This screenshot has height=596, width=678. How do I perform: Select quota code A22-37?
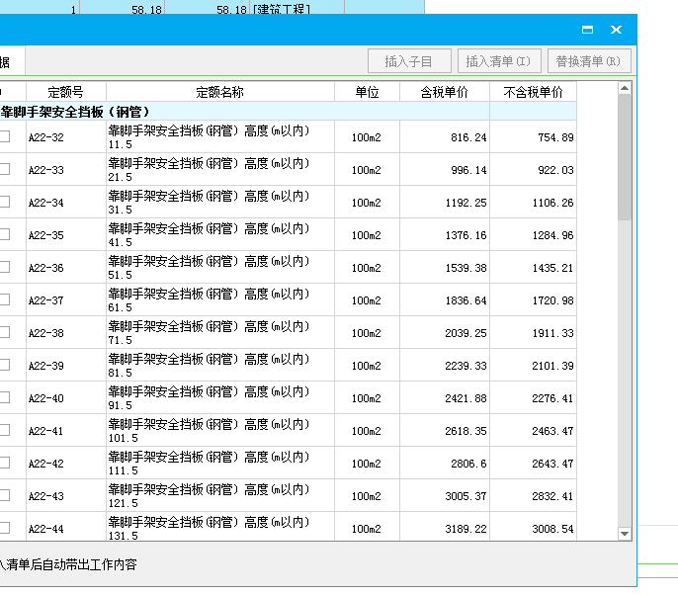[x=46, y=300]
